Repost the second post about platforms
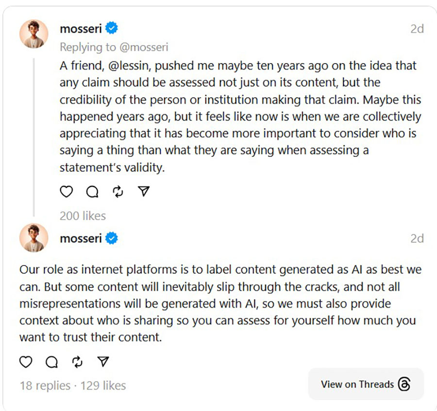This screenshot has height=411, width=437. pos(77,361)
